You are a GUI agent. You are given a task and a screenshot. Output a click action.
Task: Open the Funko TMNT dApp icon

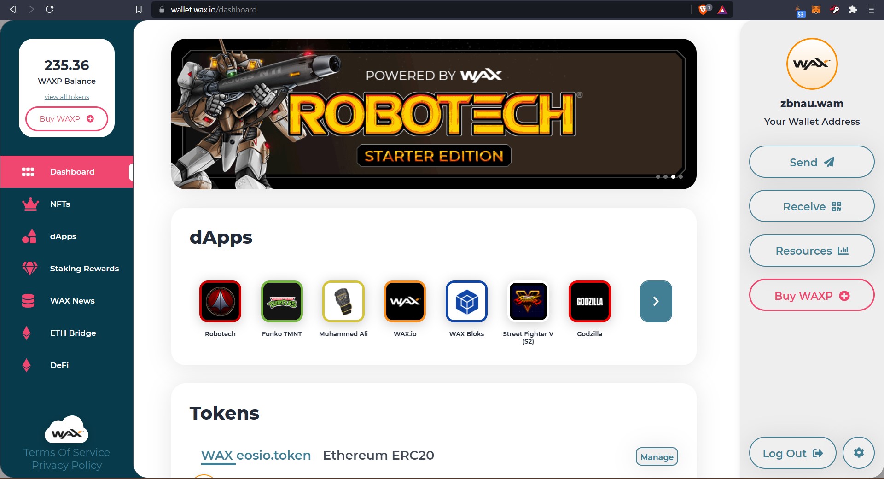click(282, 301)
